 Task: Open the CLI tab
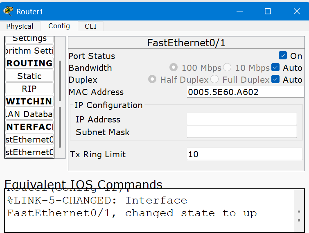tap(90, 26)
